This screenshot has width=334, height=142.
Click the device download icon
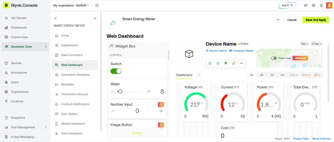(234, 63)
